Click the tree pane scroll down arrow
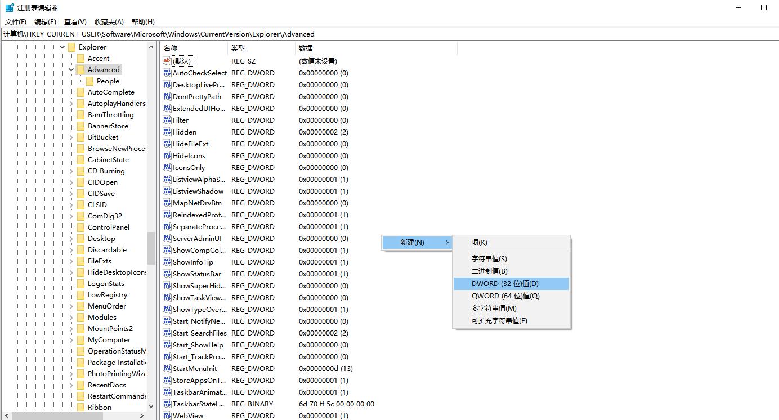 click(x=151, y=406)
